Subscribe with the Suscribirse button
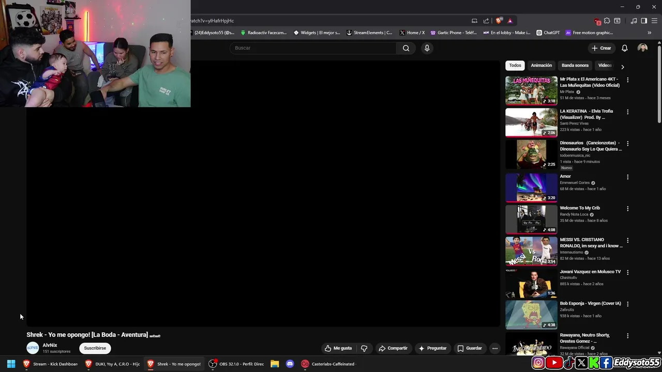Viewport: 662px width, 372px height. tap(95, 348)
